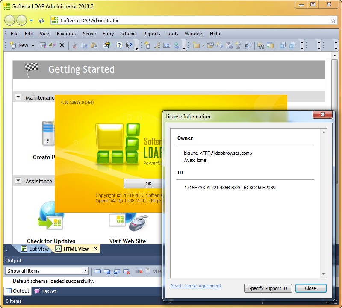Click the New server profile toolbar icon
Viewport: 342px width, 308px height.
tap(148, 45)
